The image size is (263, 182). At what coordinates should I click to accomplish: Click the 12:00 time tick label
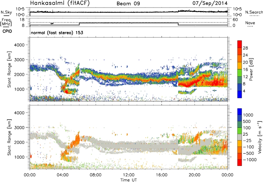(x=129, y=175)
